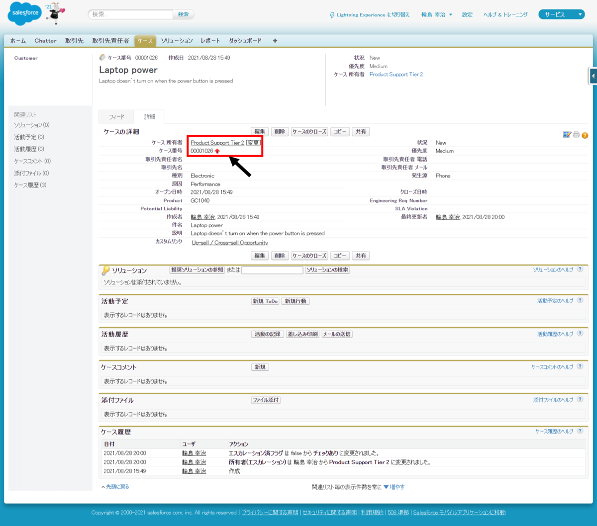The height and width of the screenshot is (526, 597).
Task: Open the orange help icon for this page
Action: (585, 135)
